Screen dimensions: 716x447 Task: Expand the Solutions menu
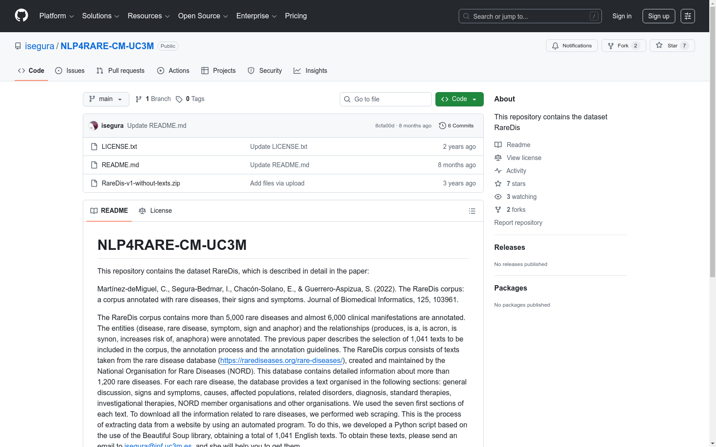pos(101,16)
